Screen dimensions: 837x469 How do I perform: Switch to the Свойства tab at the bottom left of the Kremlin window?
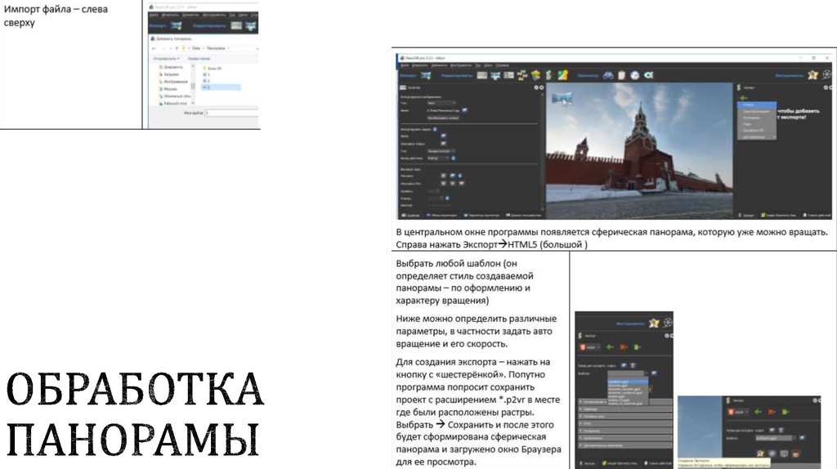point(410,215)
